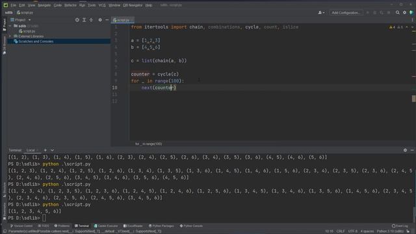Image resolution: width=416 pixels, height=234 pixels.
Task: Open the VCS menu
Action: (x=102, y=5)
